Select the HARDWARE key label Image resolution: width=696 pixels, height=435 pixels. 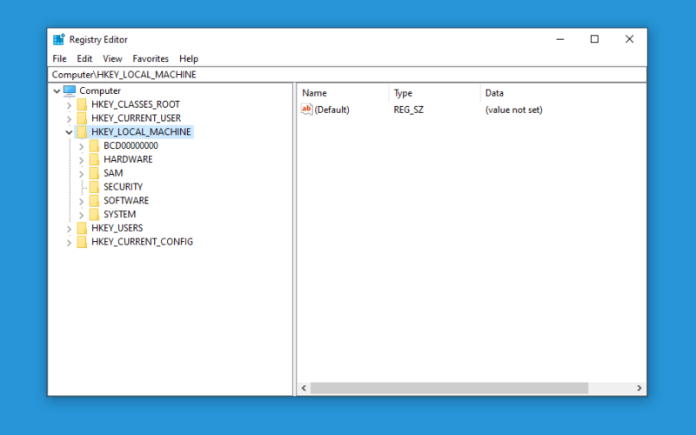coord(128,159)
